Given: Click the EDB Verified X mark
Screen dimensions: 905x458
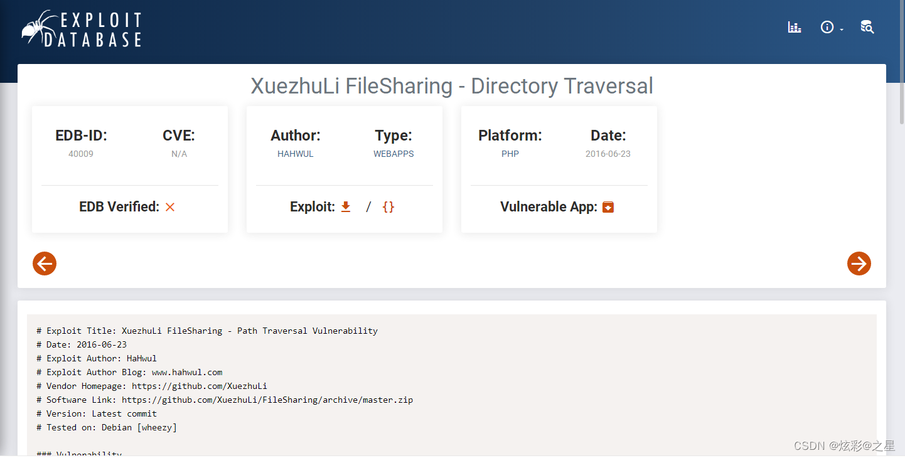Looking at the screenshot, I should coord(170,207).
